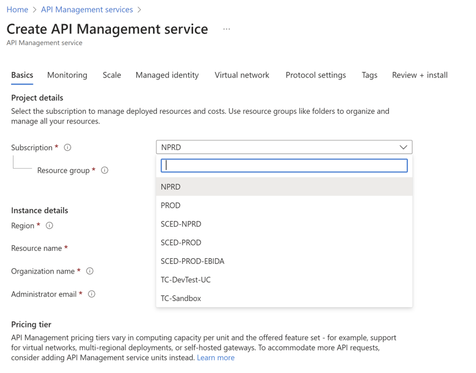Click the Resource group info icon

coord(104,171)
